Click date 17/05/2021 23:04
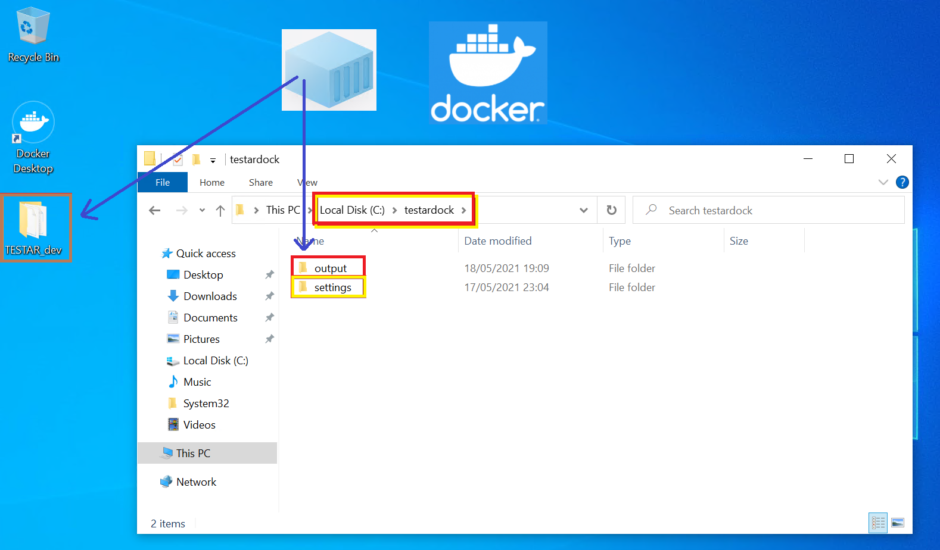 point(506,287)
